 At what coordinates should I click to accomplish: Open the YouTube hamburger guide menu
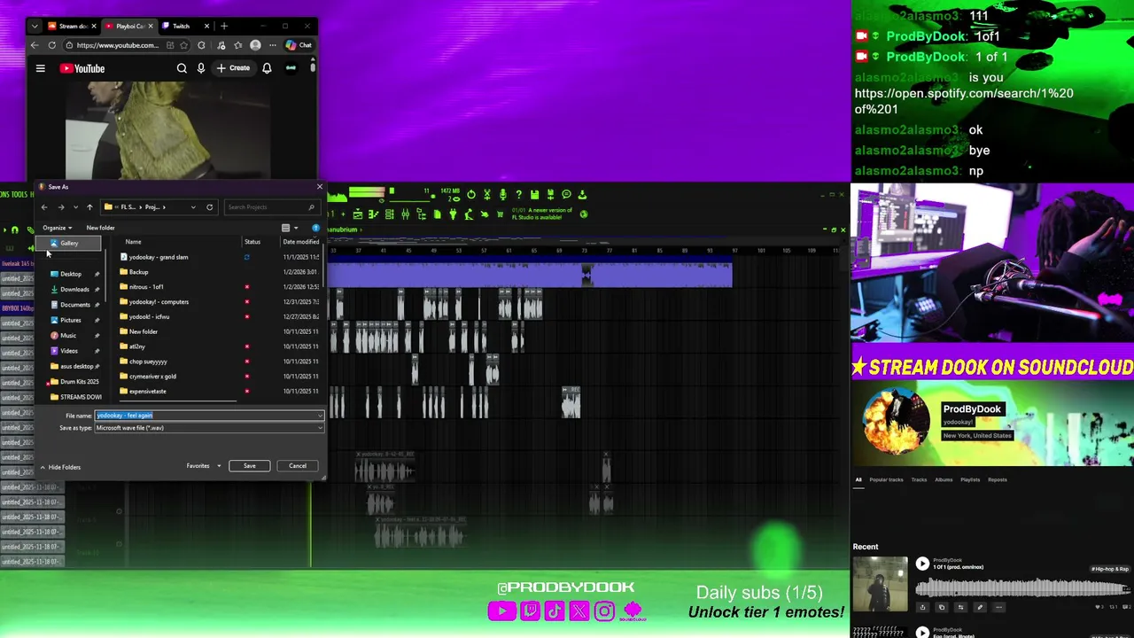[x=40, y=68]
